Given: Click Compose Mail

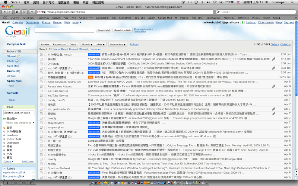Looking at the screenshot, I should click(16, 44).
